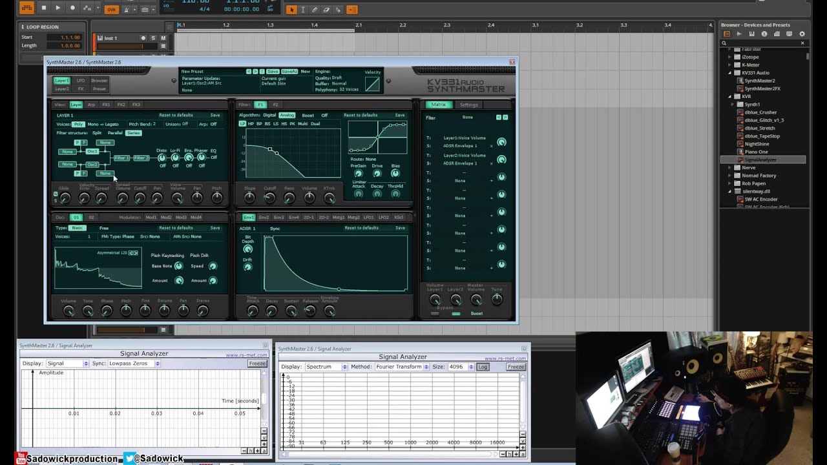This screenshot has height=465, width=827.
Task: Click Freeze in the left Signal Analyzer
Action: 257,364
